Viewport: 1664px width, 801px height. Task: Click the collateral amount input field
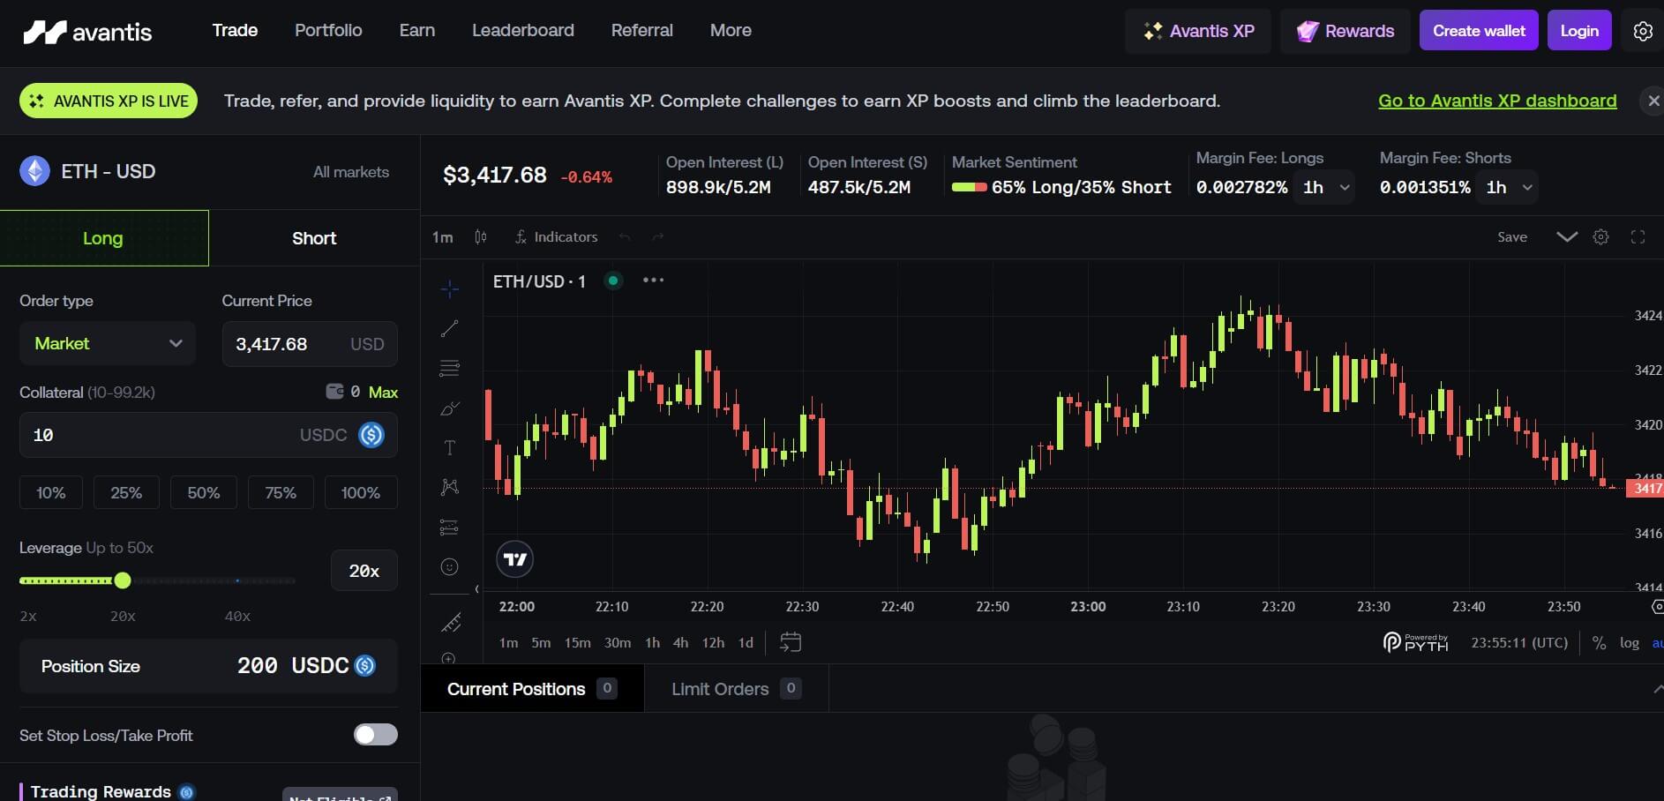click(x=208, y=435)
